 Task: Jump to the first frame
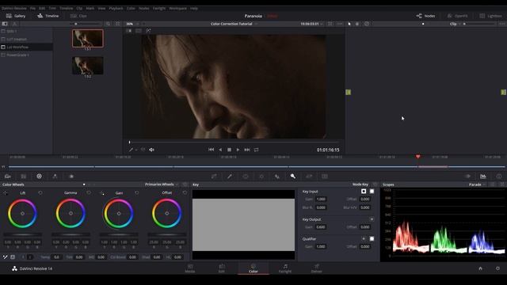click(x=212, y=150)
